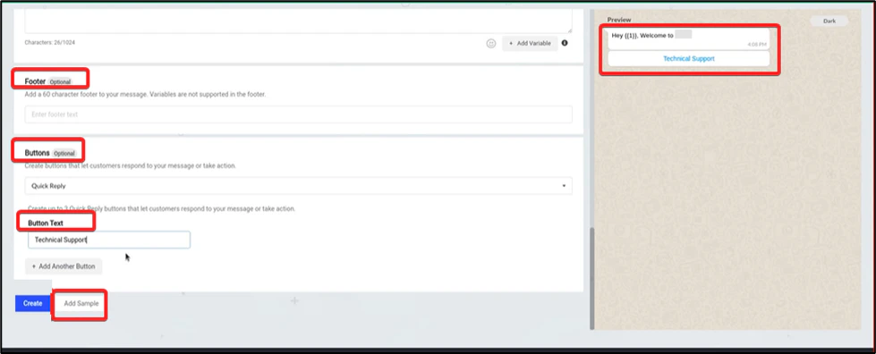Open the Quick Reply button type dropdown
Image resolution: width=876 pixels, height=354 pixels.
298,186
